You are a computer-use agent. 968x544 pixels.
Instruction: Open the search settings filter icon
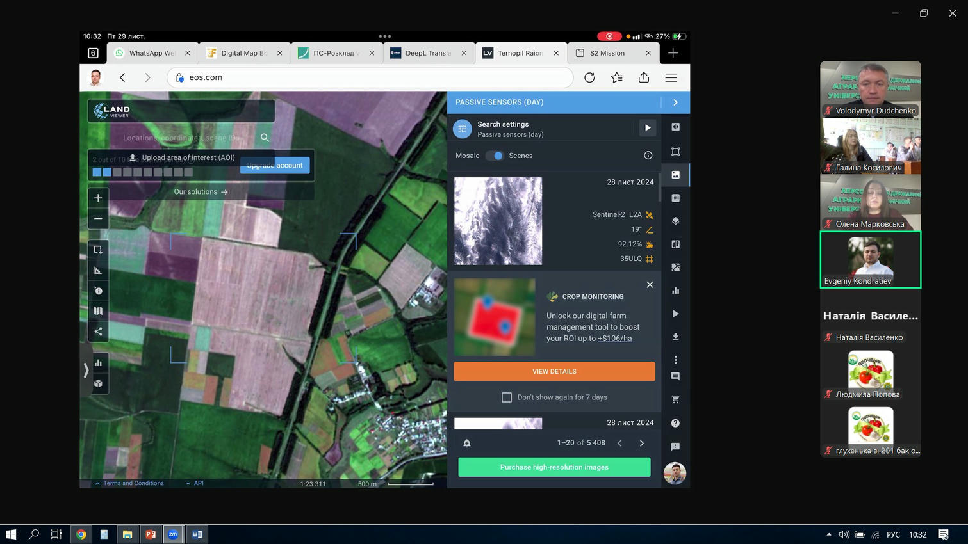(x=462, y=129)
